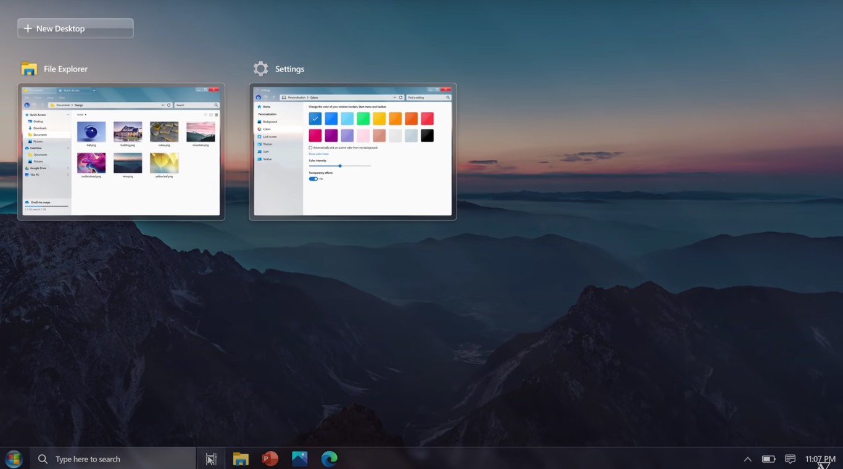
Task: Switch to the View ribbon tab
Action: [x=61, y=98]
